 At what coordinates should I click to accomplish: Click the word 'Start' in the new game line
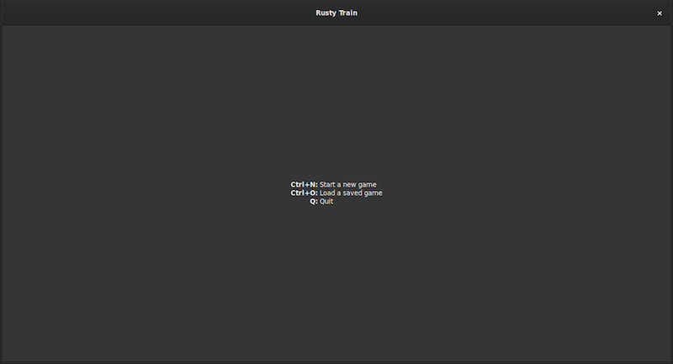[328, 184]
